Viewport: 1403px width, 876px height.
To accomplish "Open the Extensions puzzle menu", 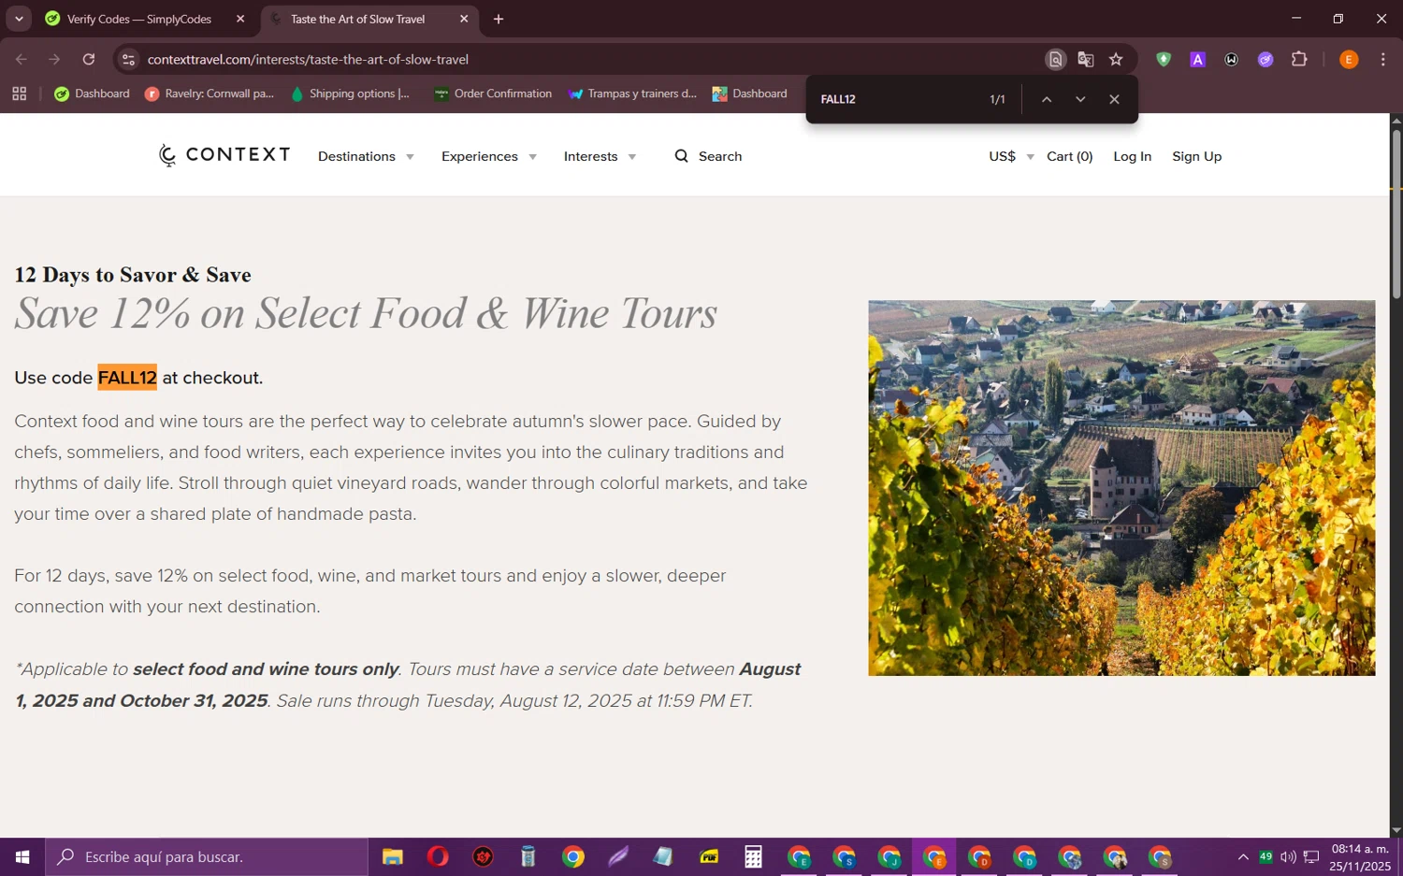I will pos(1299,59).
